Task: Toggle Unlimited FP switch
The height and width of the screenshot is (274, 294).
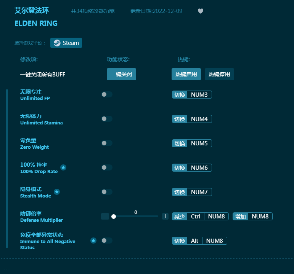Action: click(x=107, y=94)
